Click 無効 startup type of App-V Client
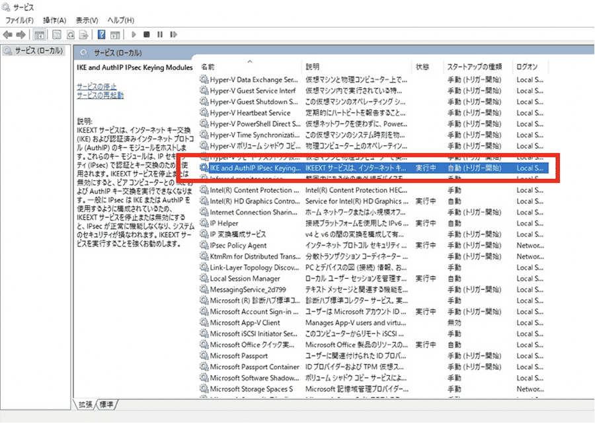 (454, 322)
